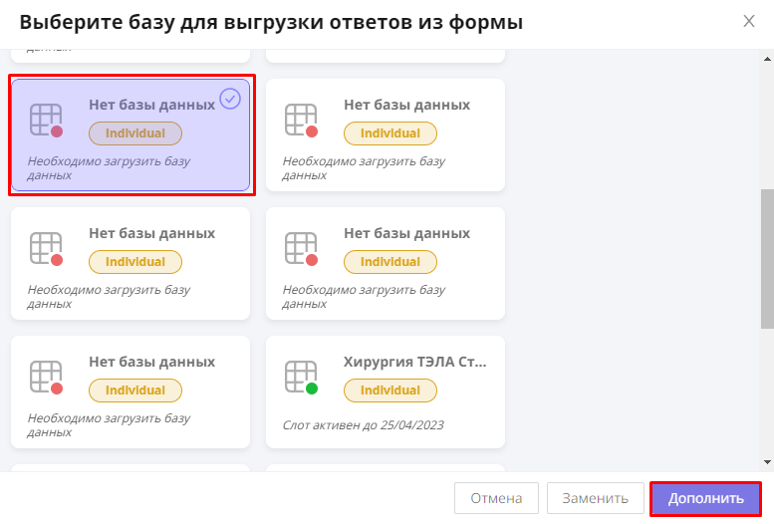774x524 pixels.
Task: Click the table icon on the Хирургия ТЭЛА card
Action: [x=300, y=376]
